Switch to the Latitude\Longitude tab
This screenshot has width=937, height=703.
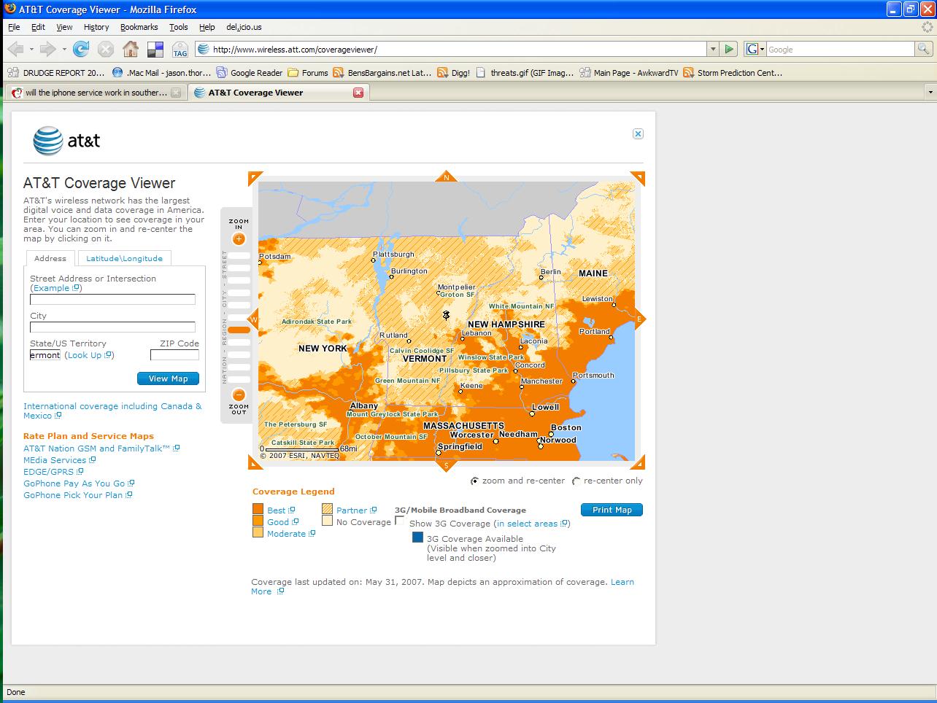click(124, 258)
